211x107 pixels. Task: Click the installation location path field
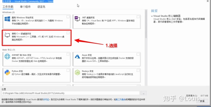(71, 93)
